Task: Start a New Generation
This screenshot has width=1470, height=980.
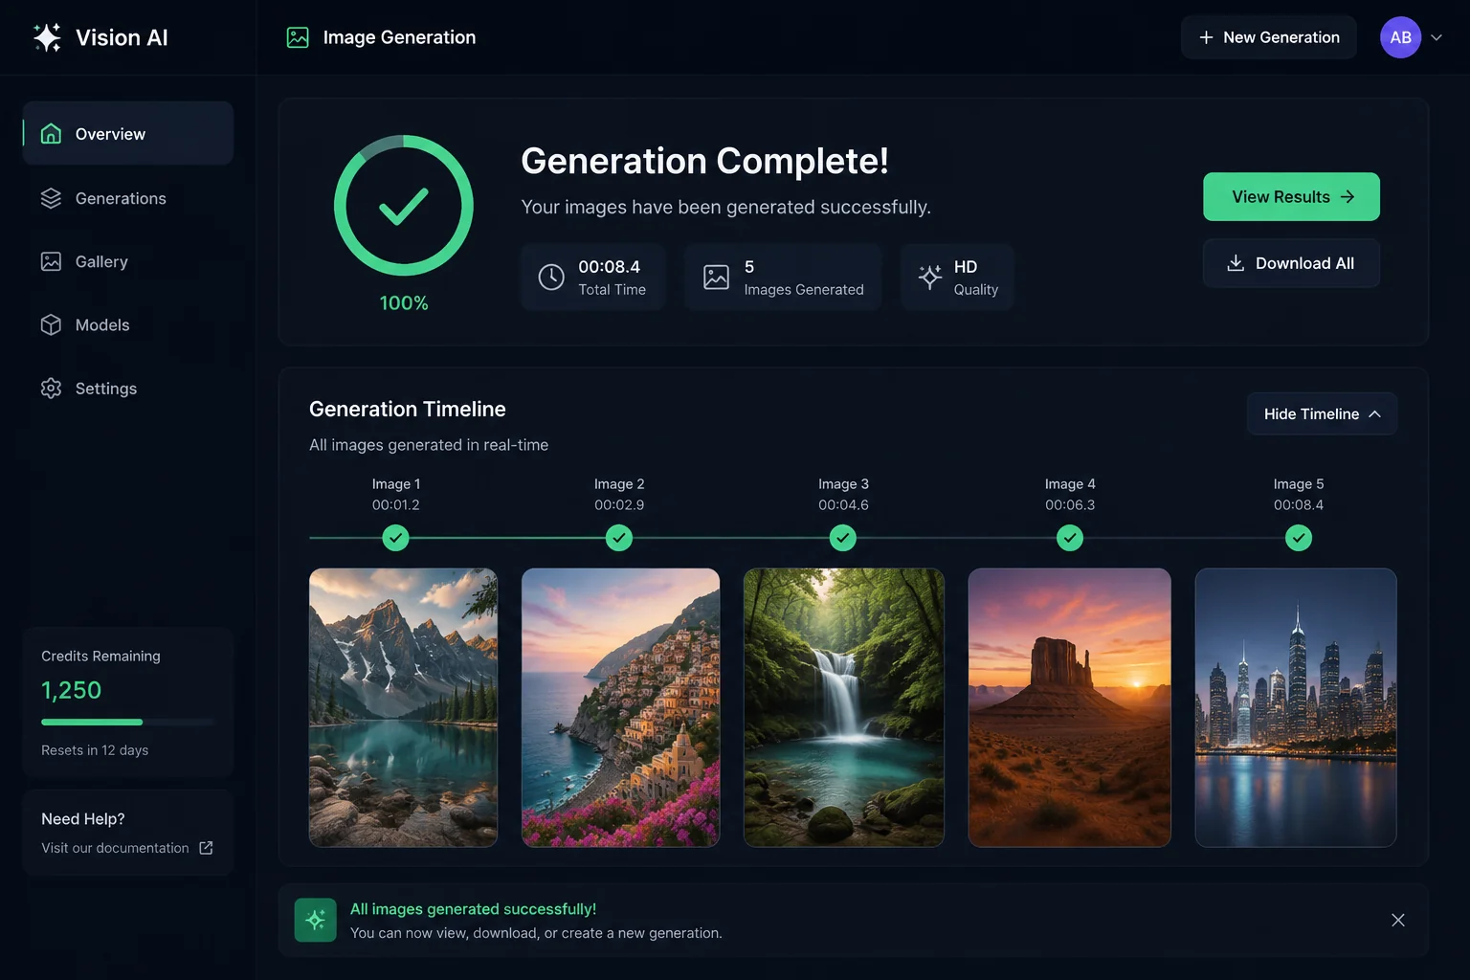Action: (1268, 37)
